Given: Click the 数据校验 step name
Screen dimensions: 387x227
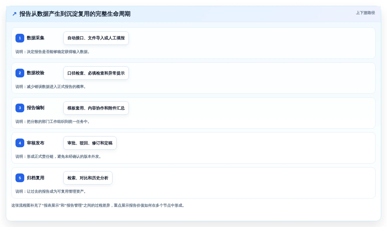Looking at the screenshot, I should point(36,73).
